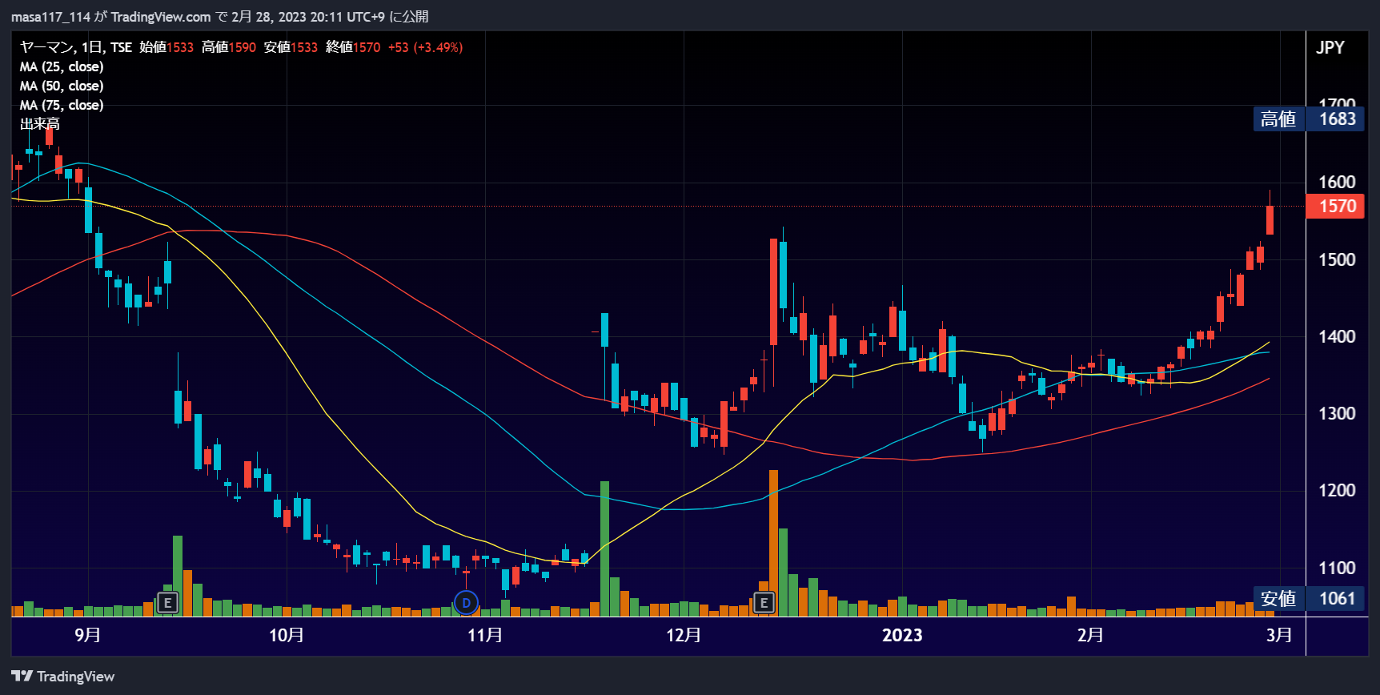
Task: Select the MA (50, close) indicator label
Action: (x=62, y=86)
